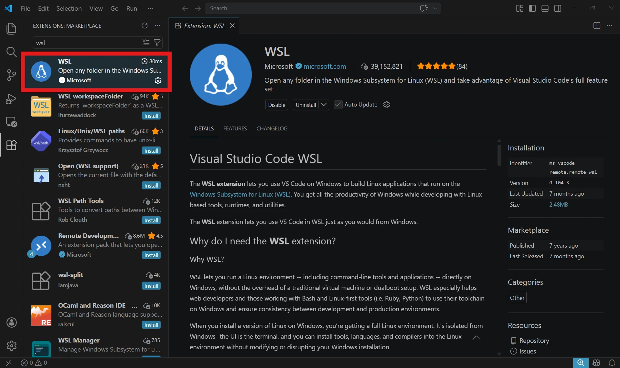Open the Selection menu

(x=69, y=8)
